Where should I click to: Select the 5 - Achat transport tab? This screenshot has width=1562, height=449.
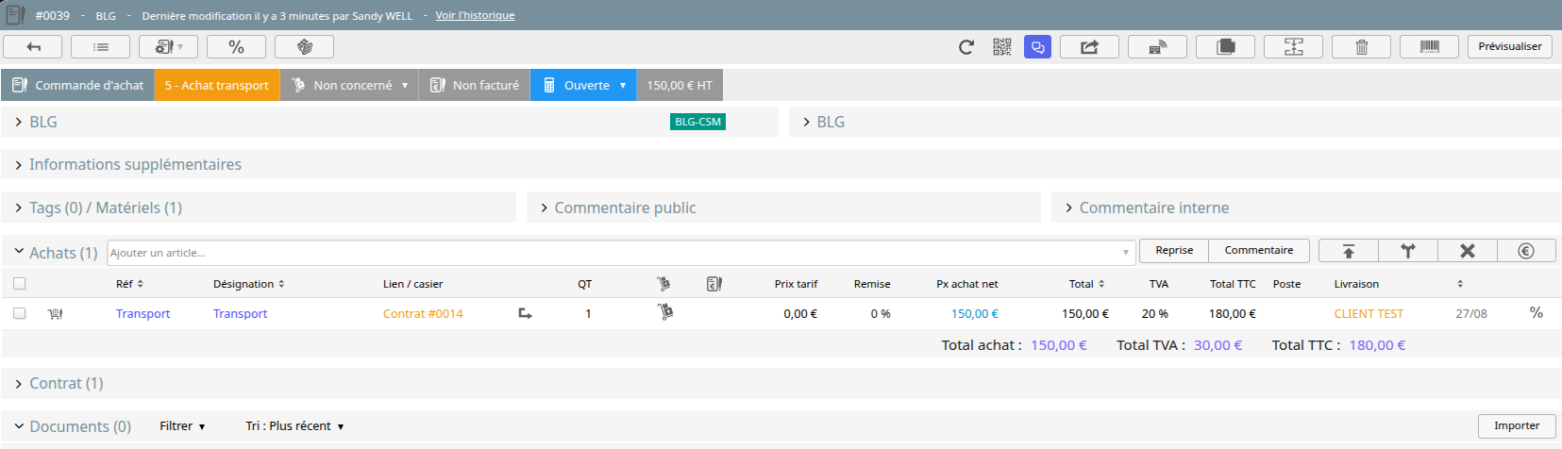(x=217, y=85)
